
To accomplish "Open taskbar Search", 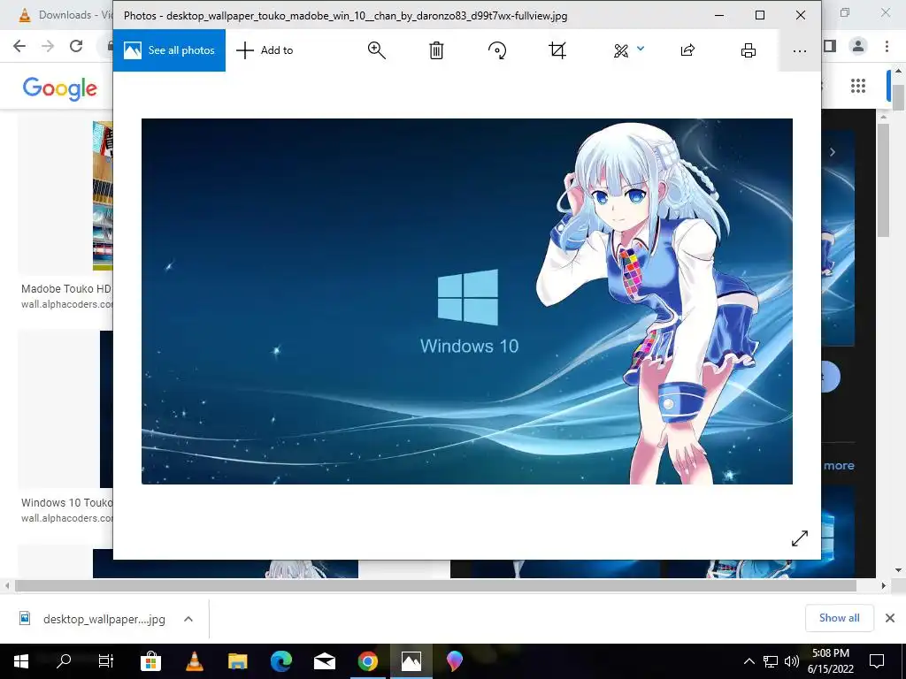I will click(x=64, y=661).
